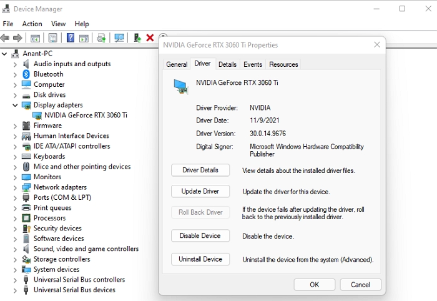Switch to the Events tab
437x301 pixels.
[x=253, y=64]
